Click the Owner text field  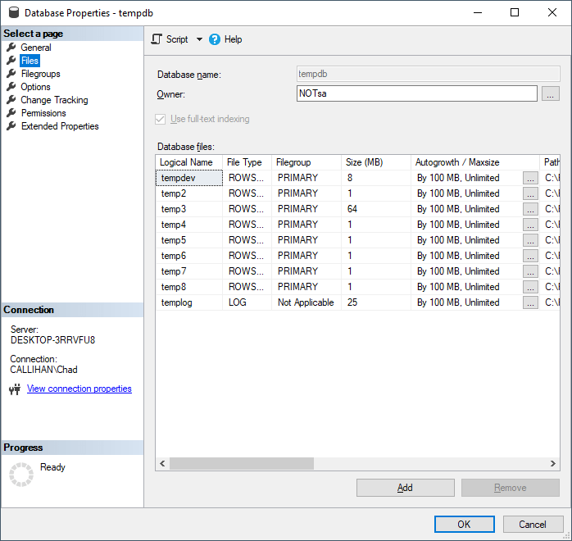[416, 93]
